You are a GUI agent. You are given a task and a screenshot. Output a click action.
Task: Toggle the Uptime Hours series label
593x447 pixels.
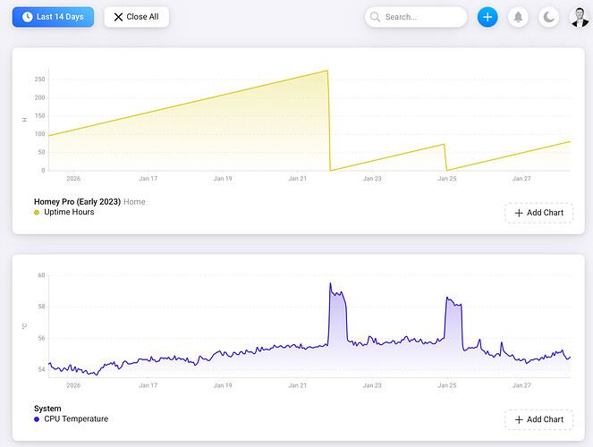click(69, 212)
